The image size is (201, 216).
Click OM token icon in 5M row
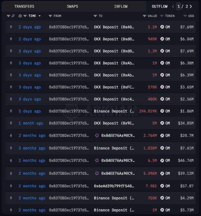(162, 123)
